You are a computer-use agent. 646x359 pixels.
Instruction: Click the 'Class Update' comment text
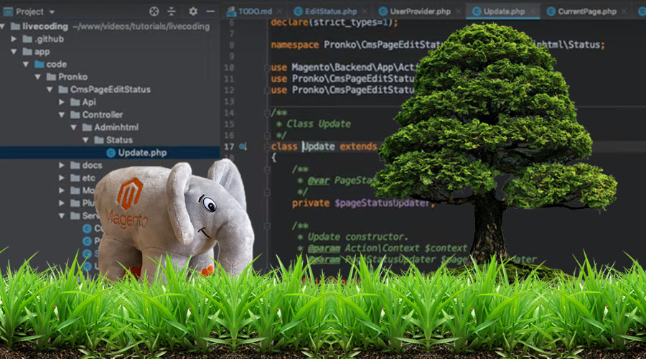click(x=319, y=124)
